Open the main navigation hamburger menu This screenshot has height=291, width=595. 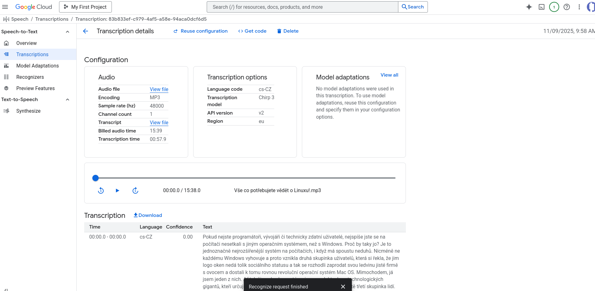click(5, 7)
